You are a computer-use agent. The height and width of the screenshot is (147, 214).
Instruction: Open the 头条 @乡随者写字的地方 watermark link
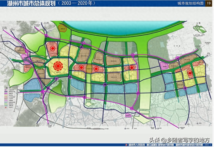click(179, 140)
